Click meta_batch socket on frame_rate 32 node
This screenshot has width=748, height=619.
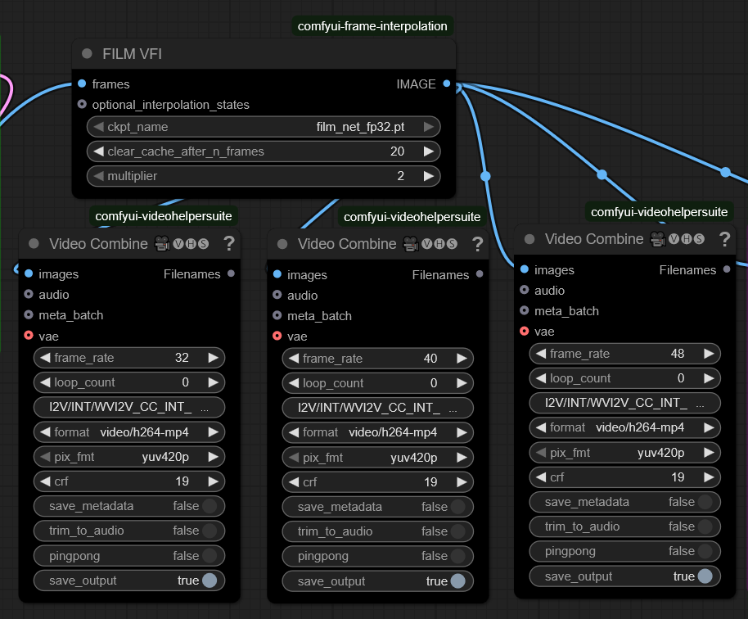[29, 314]
